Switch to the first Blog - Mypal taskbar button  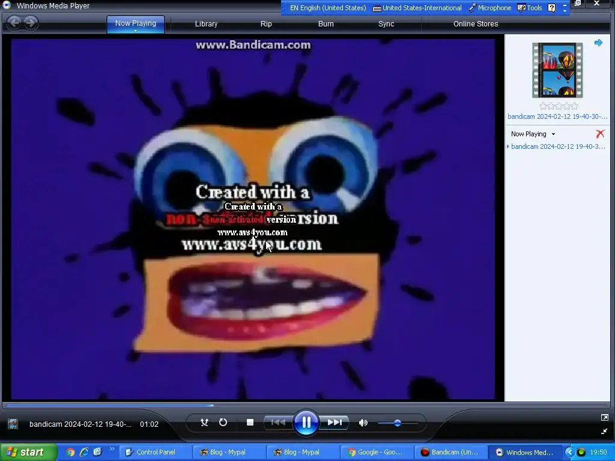pyautogui.click(x=229, y=452)
